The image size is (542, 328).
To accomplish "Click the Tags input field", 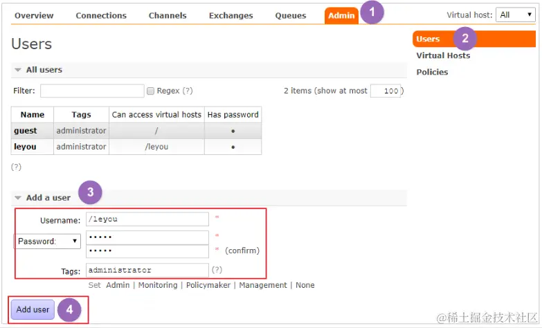I will pyautogui.click(x=147, y=271).
